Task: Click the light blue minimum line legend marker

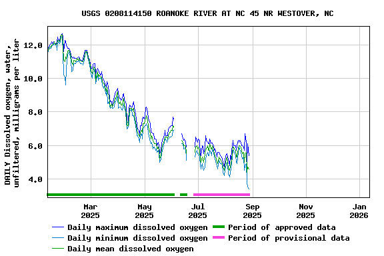Action: click(58, 238)
